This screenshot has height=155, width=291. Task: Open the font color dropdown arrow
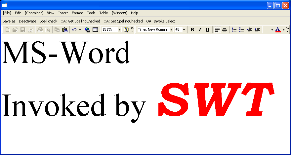pyautogui.click(x=283, y=30)
